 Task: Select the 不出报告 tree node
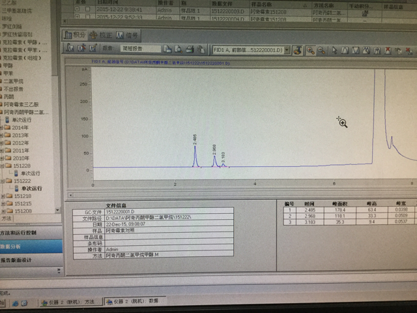point(13,89)
